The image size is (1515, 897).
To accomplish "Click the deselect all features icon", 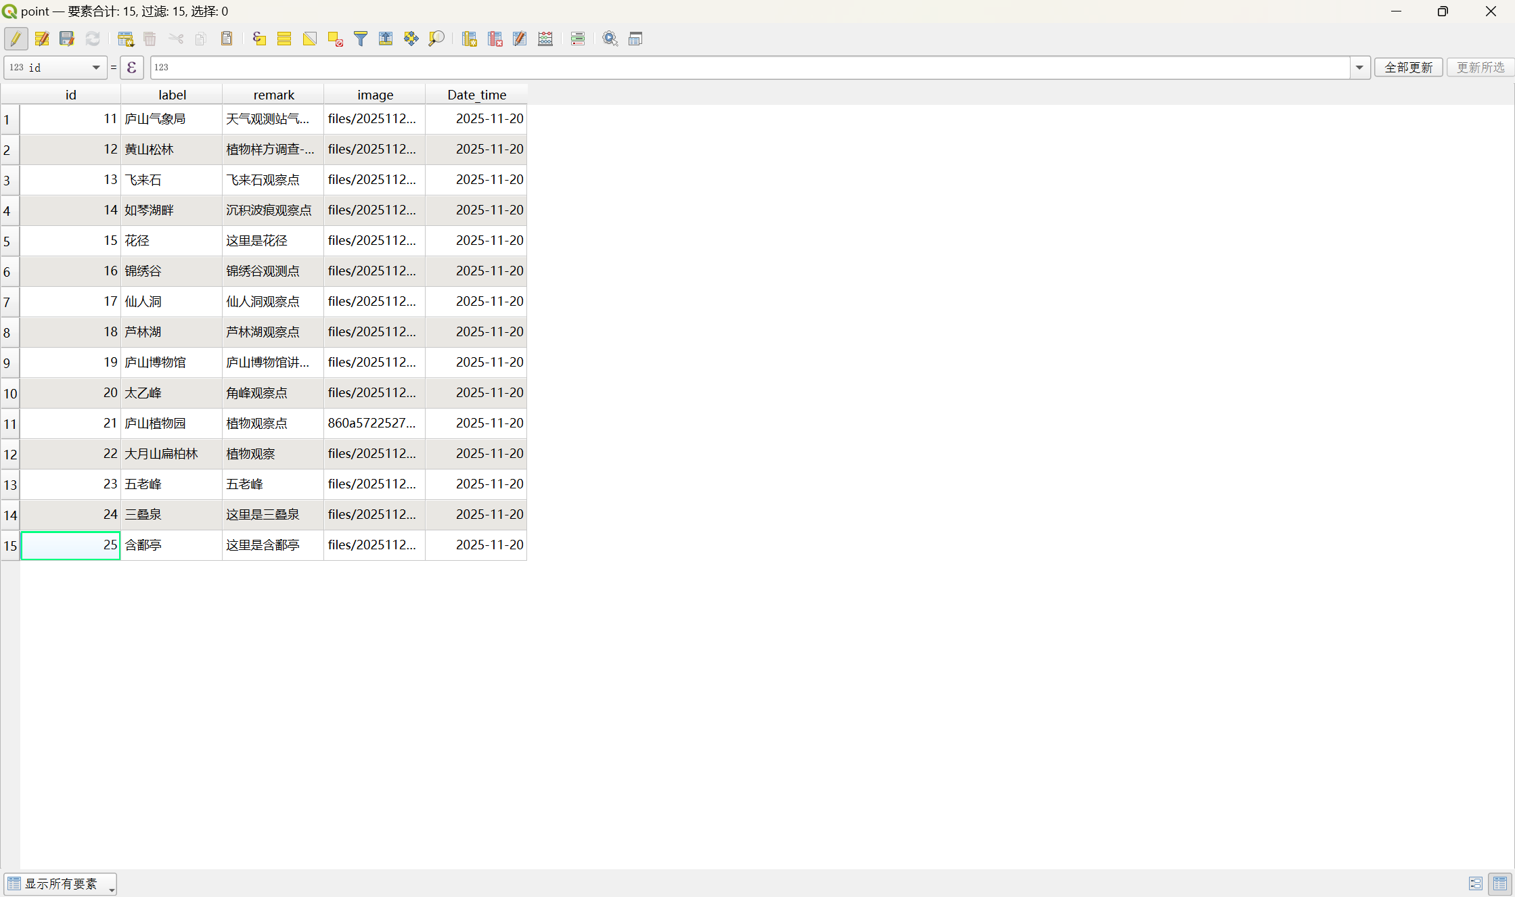I will point(336,39).
